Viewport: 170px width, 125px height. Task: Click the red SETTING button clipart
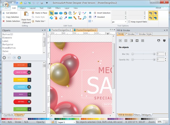click(22, 102)
